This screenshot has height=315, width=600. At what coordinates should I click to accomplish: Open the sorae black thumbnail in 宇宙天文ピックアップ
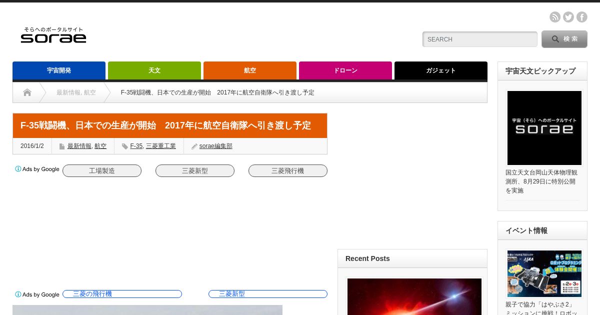click(x=544, y=128)
